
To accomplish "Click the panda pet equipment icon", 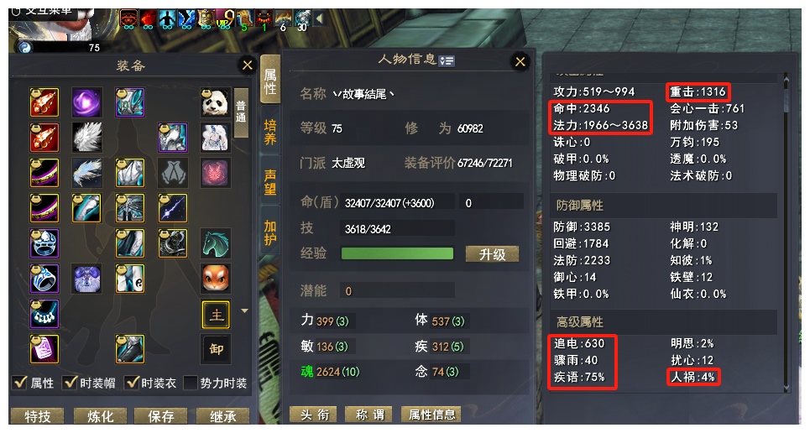I will pos(215,102).
